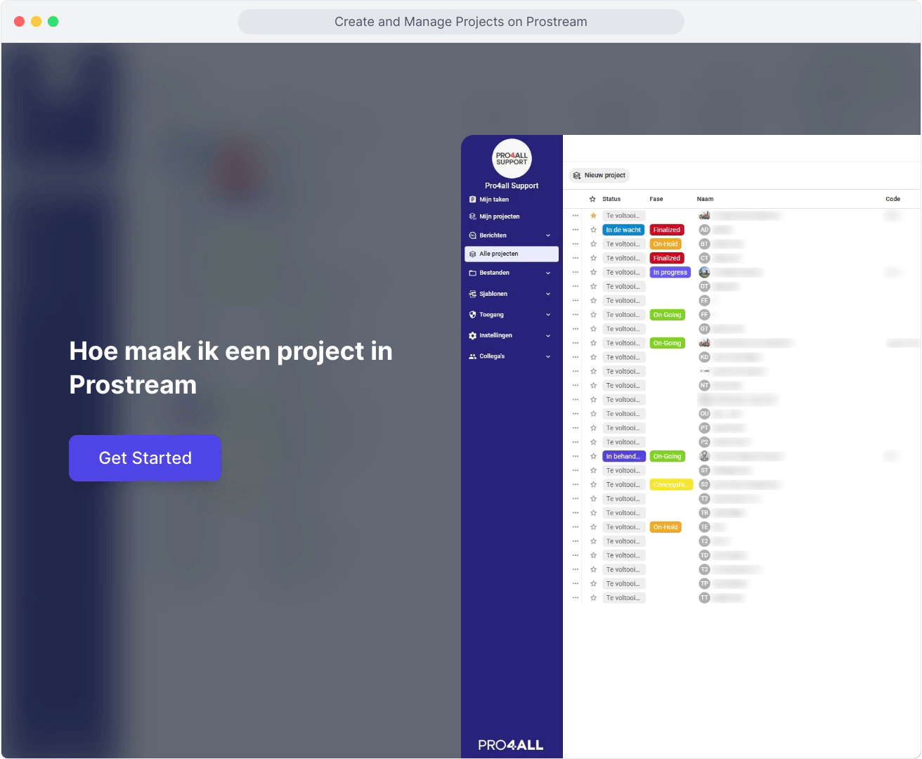
Task: Create a project with the Nieuw project button
Action: (599, 176)
